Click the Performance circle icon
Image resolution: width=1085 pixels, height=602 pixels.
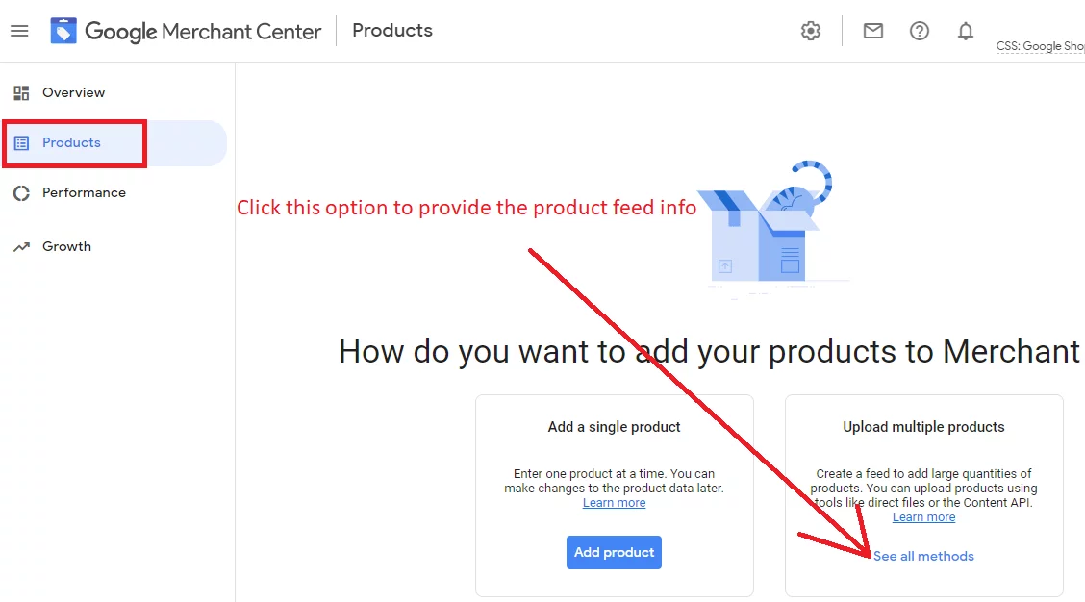[21, 193]
